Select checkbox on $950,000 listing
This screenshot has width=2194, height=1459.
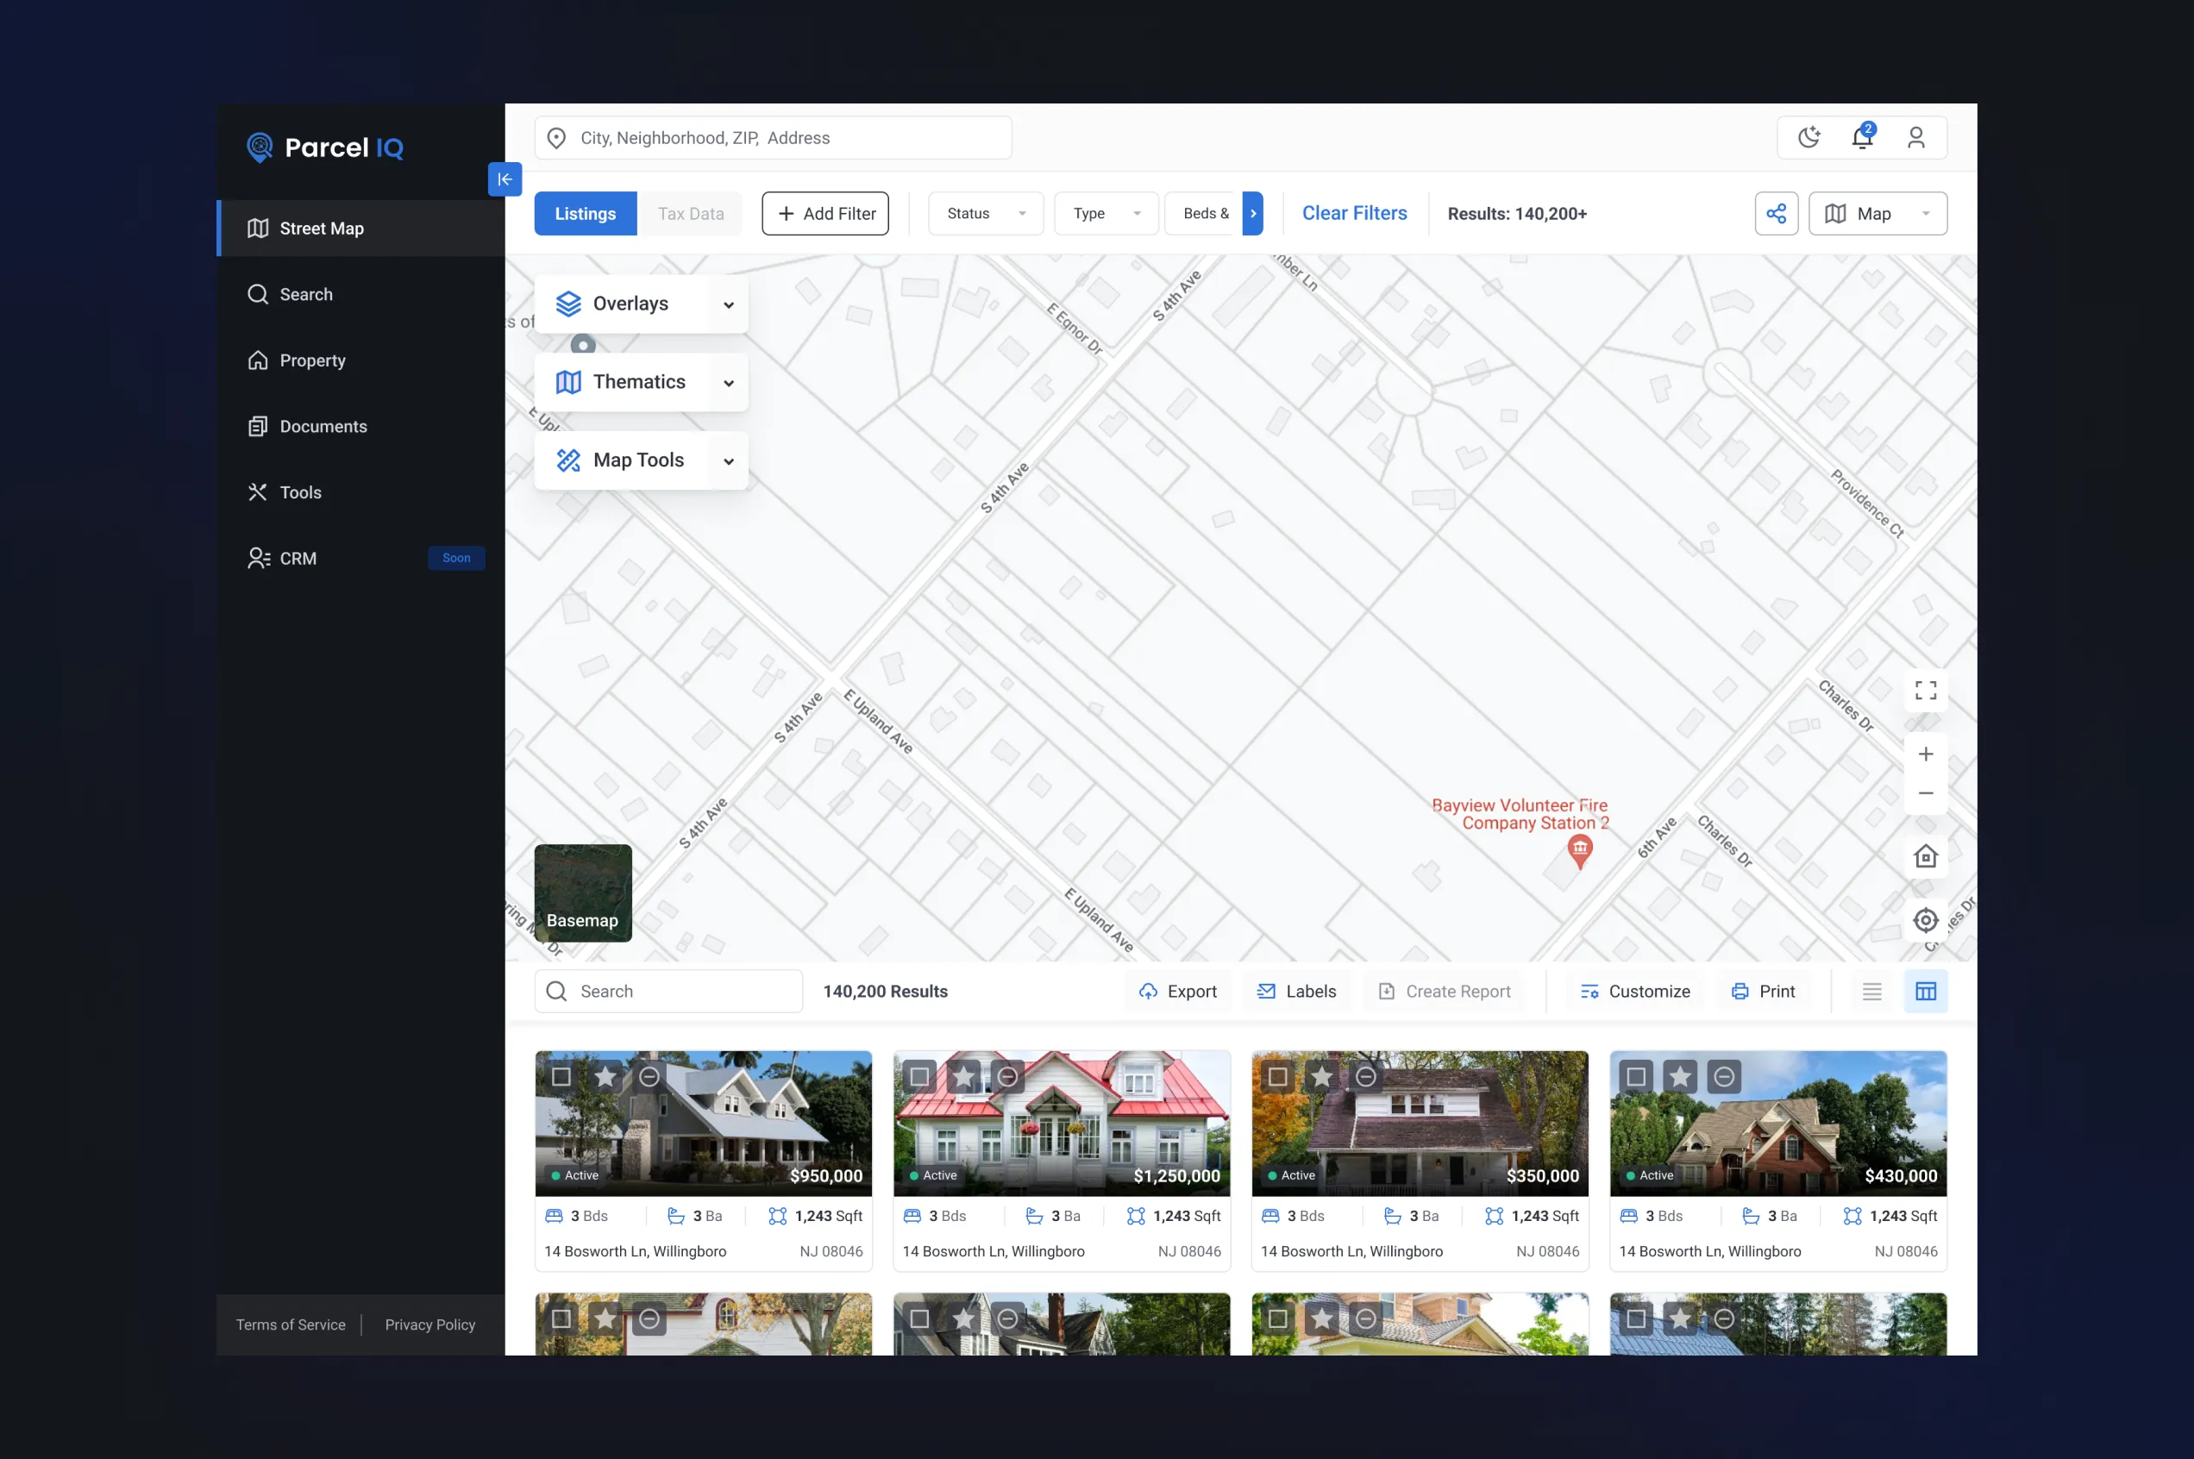coord(561,1076)
